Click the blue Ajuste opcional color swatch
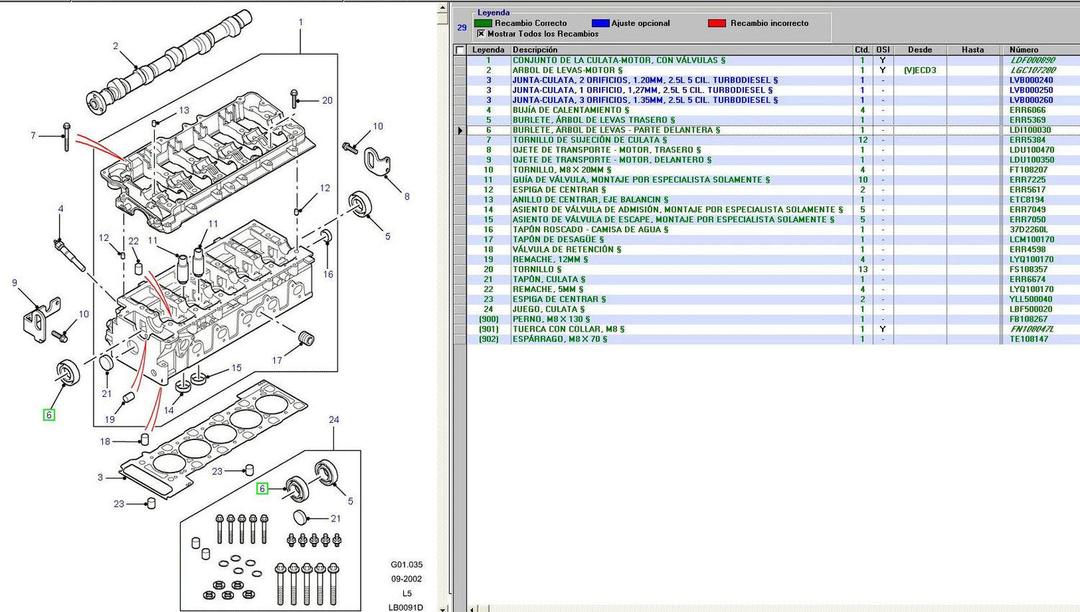 tap(600, 23)
